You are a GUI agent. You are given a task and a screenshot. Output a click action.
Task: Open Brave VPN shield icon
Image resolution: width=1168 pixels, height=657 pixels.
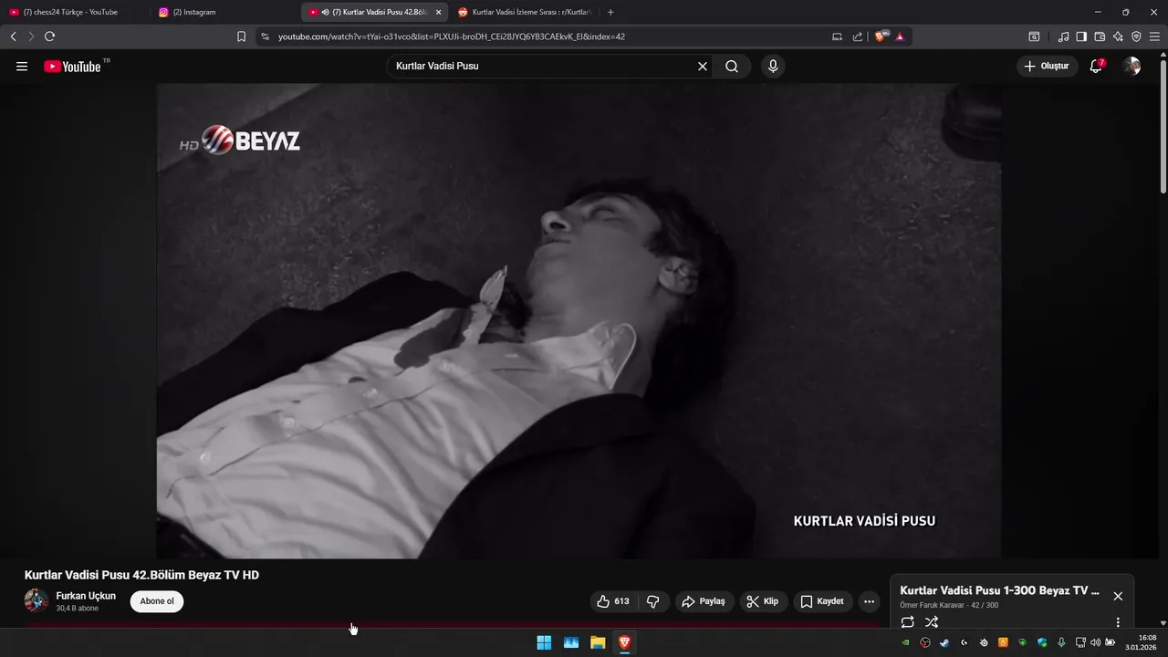(x=1136, y=36)
